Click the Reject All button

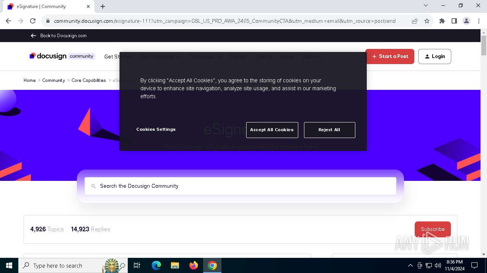(x=329, y=130)
